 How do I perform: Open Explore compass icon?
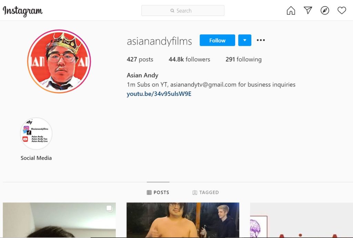(x=325, y=10)
